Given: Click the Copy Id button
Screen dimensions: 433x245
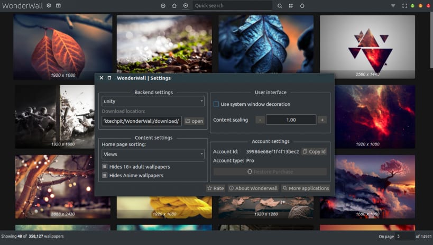Looking at the screenshot, I should click(314, 151).
